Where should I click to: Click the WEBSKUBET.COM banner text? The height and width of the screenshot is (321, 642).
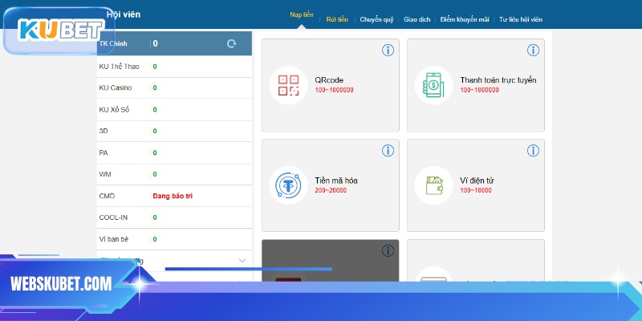[61, 284]
